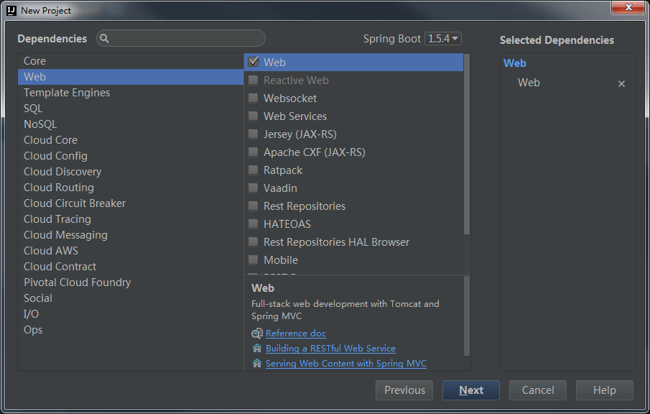The height and width of the screenshot is (414, 650).
Task: Click the home icon beside Building a RESTful Web Service
Action: 257,348
